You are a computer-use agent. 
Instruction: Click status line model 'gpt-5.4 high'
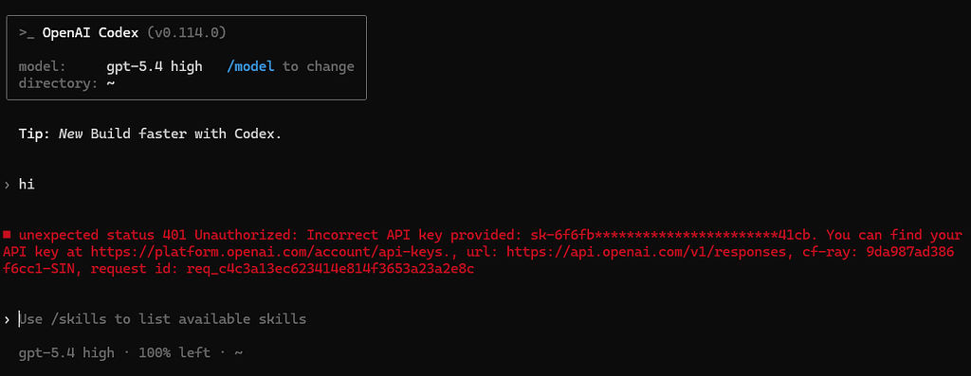tap(66, 353)
